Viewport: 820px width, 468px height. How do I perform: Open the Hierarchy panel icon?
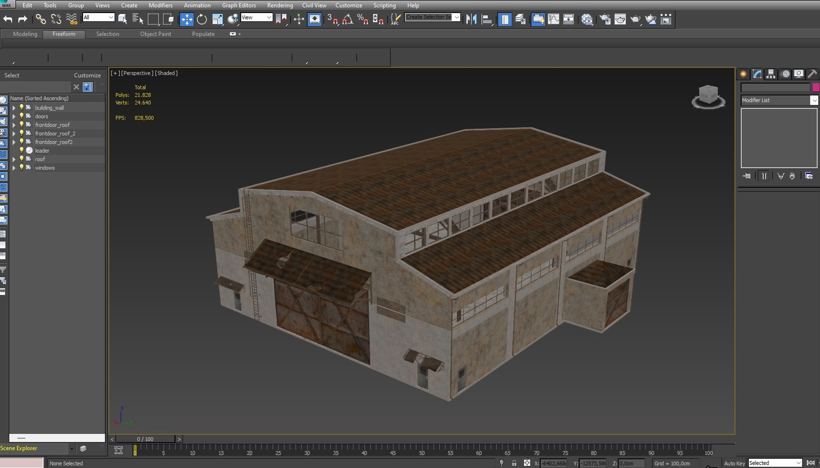(x=771, y=74)
